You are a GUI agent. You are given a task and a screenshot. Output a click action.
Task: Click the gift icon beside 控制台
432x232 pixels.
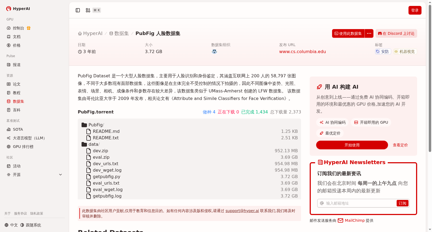[x=29, y=28]
